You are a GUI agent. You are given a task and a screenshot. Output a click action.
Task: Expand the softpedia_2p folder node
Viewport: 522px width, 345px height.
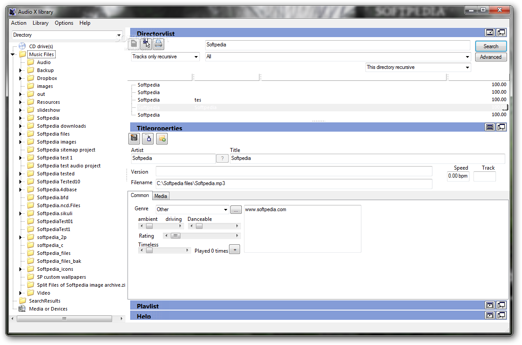pos(20,237)
